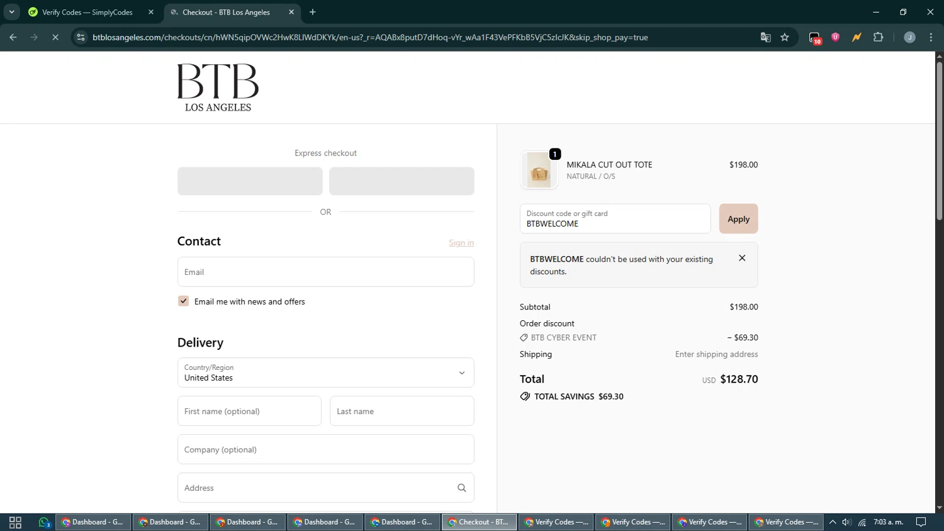Click the discount code or gift card field
The image size is (944, 531).
point(615,218)
